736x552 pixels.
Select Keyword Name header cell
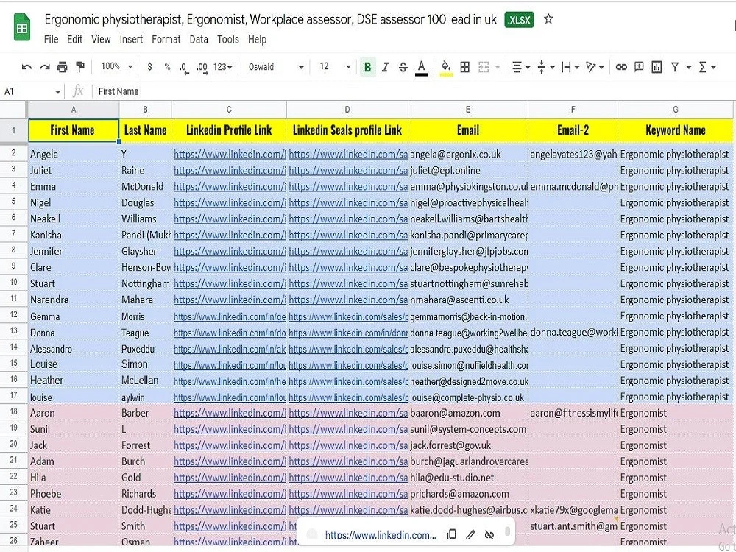click(675, 130)
